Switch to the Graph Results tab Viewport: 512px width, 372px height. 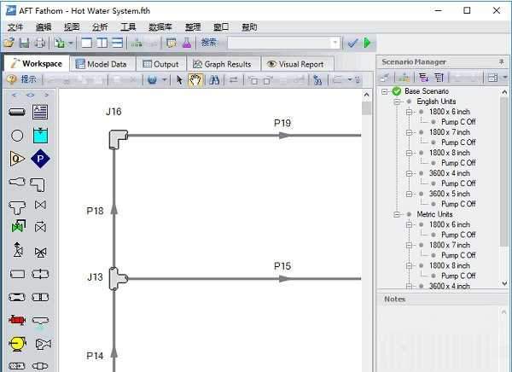[x=222, y=64]
